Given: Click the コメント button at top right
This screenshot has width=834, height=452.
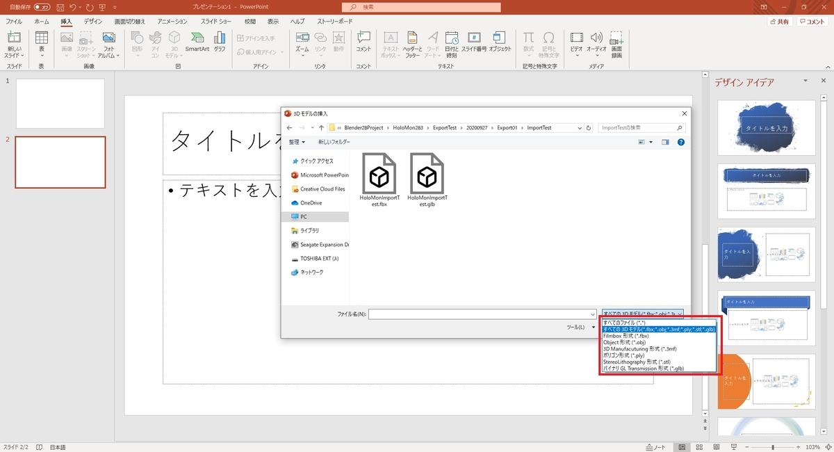Looking at the screenshot, I should coord(812,22).
